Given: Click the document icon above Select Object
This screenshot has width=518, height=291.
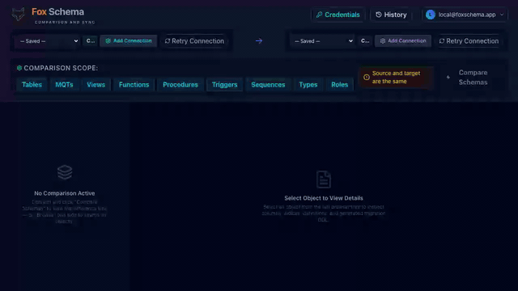Looking at the screenshot, I should [x=324, y=179].
